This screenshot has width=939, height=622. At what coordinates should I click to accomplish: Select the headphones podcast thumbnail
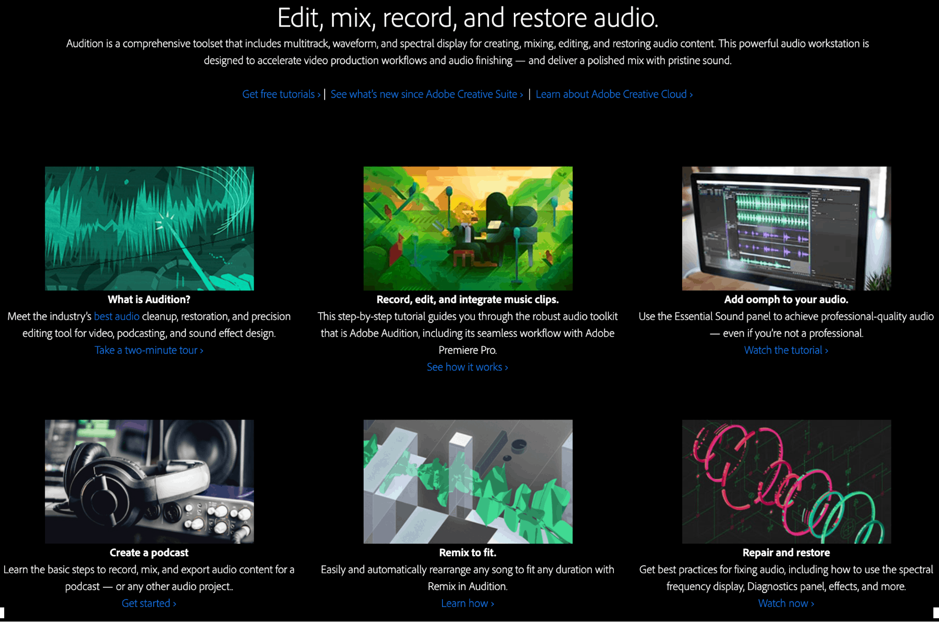click(149, 482)
